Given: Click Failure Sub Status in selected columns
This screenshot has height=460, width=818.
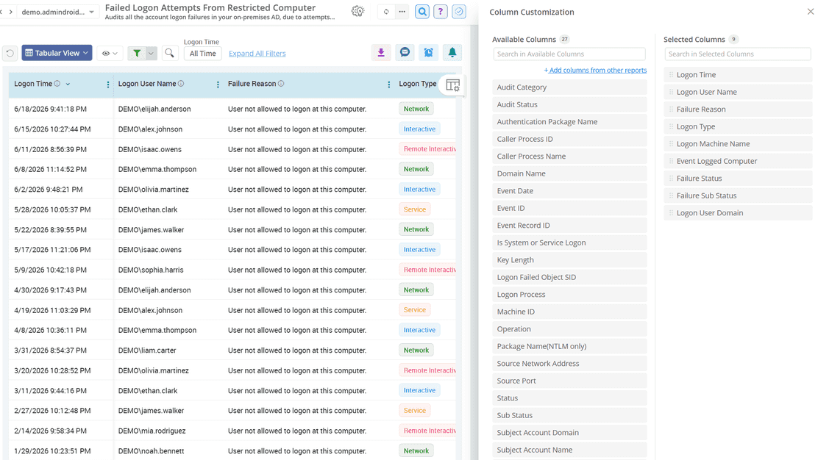Looking at the screenshot, I should click(x=738, y=195).
